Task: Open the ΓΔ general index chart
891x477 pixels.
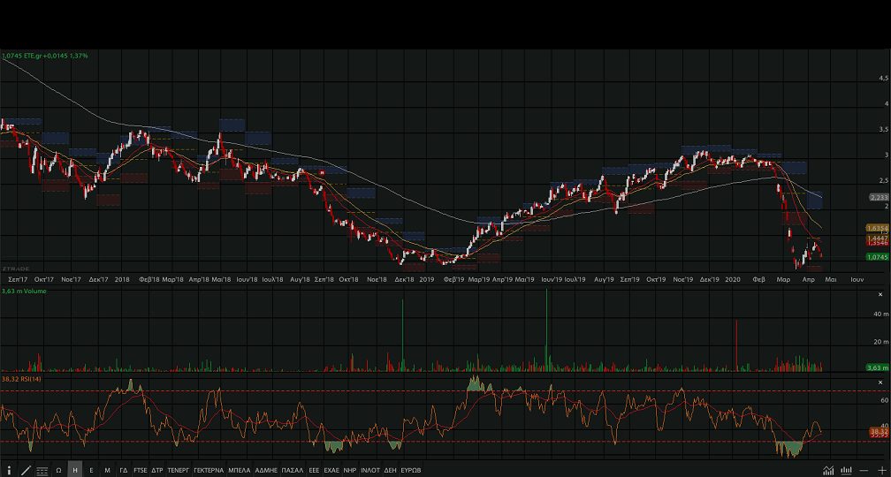Action: pos(124,470)
